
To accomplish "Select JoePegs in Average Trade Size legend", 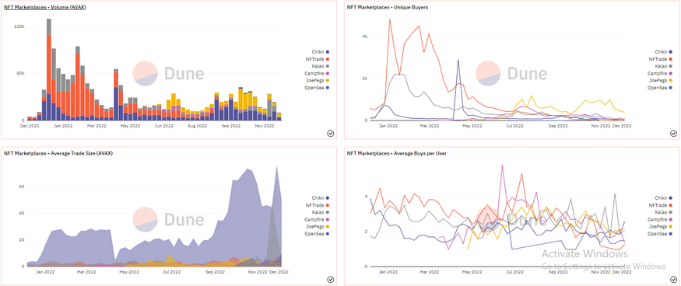I will [x=318, y=226].
